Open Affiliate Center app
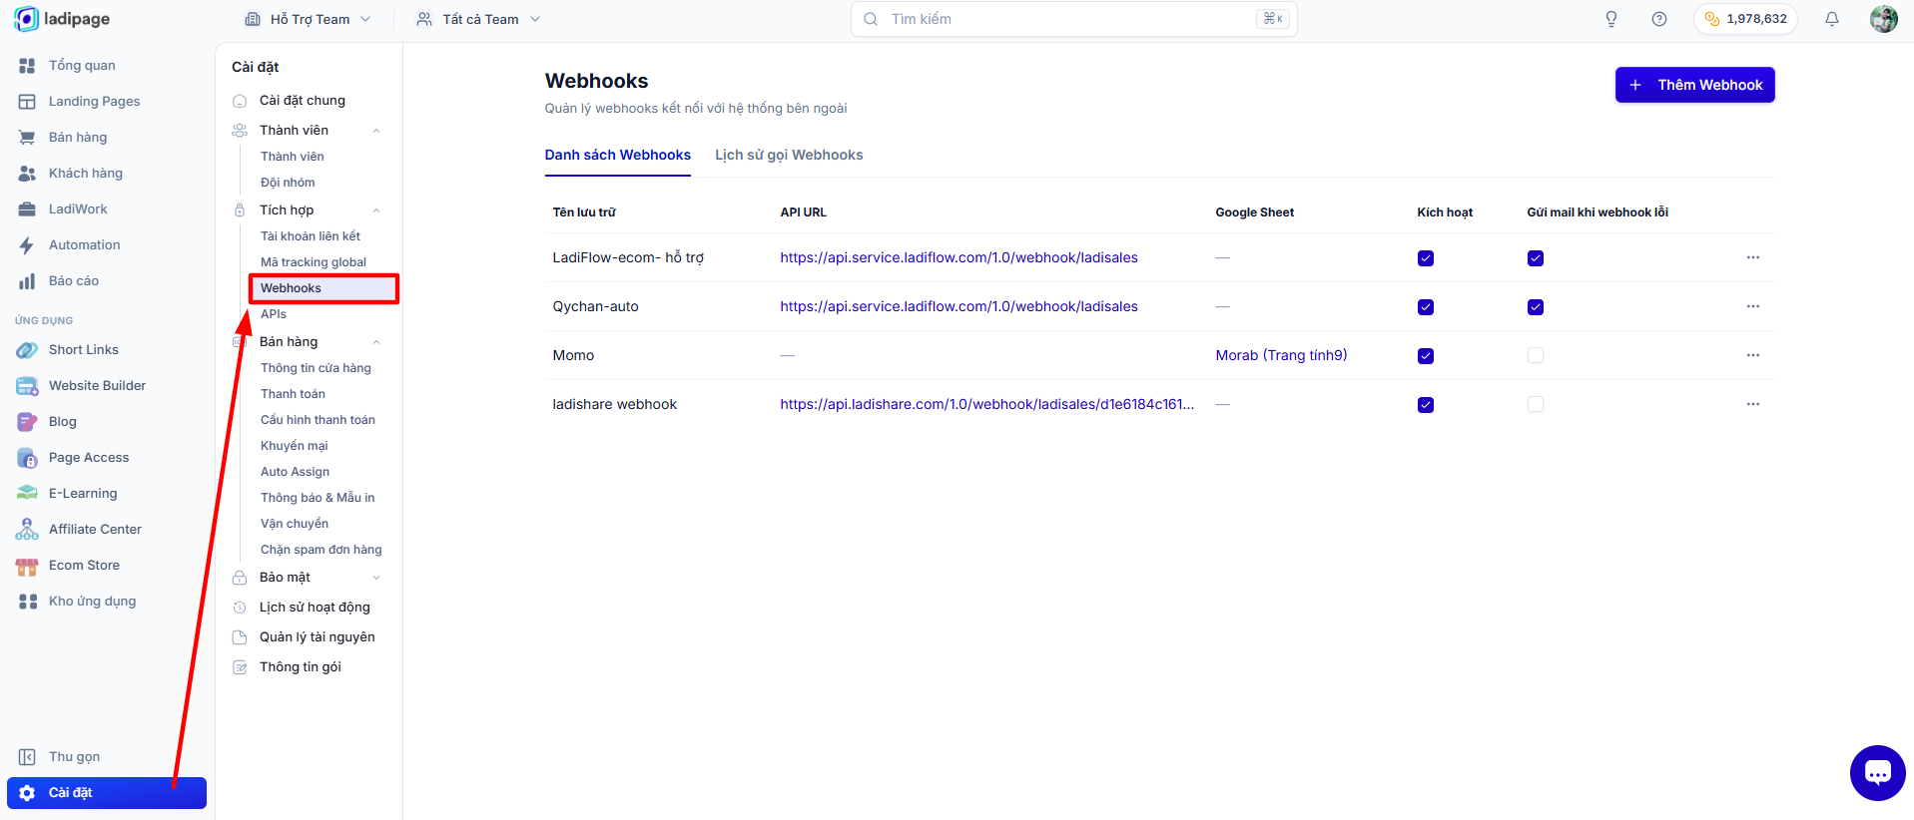Image resolution: width=1914 pixels, height=820 pixels. coord(95,530)
